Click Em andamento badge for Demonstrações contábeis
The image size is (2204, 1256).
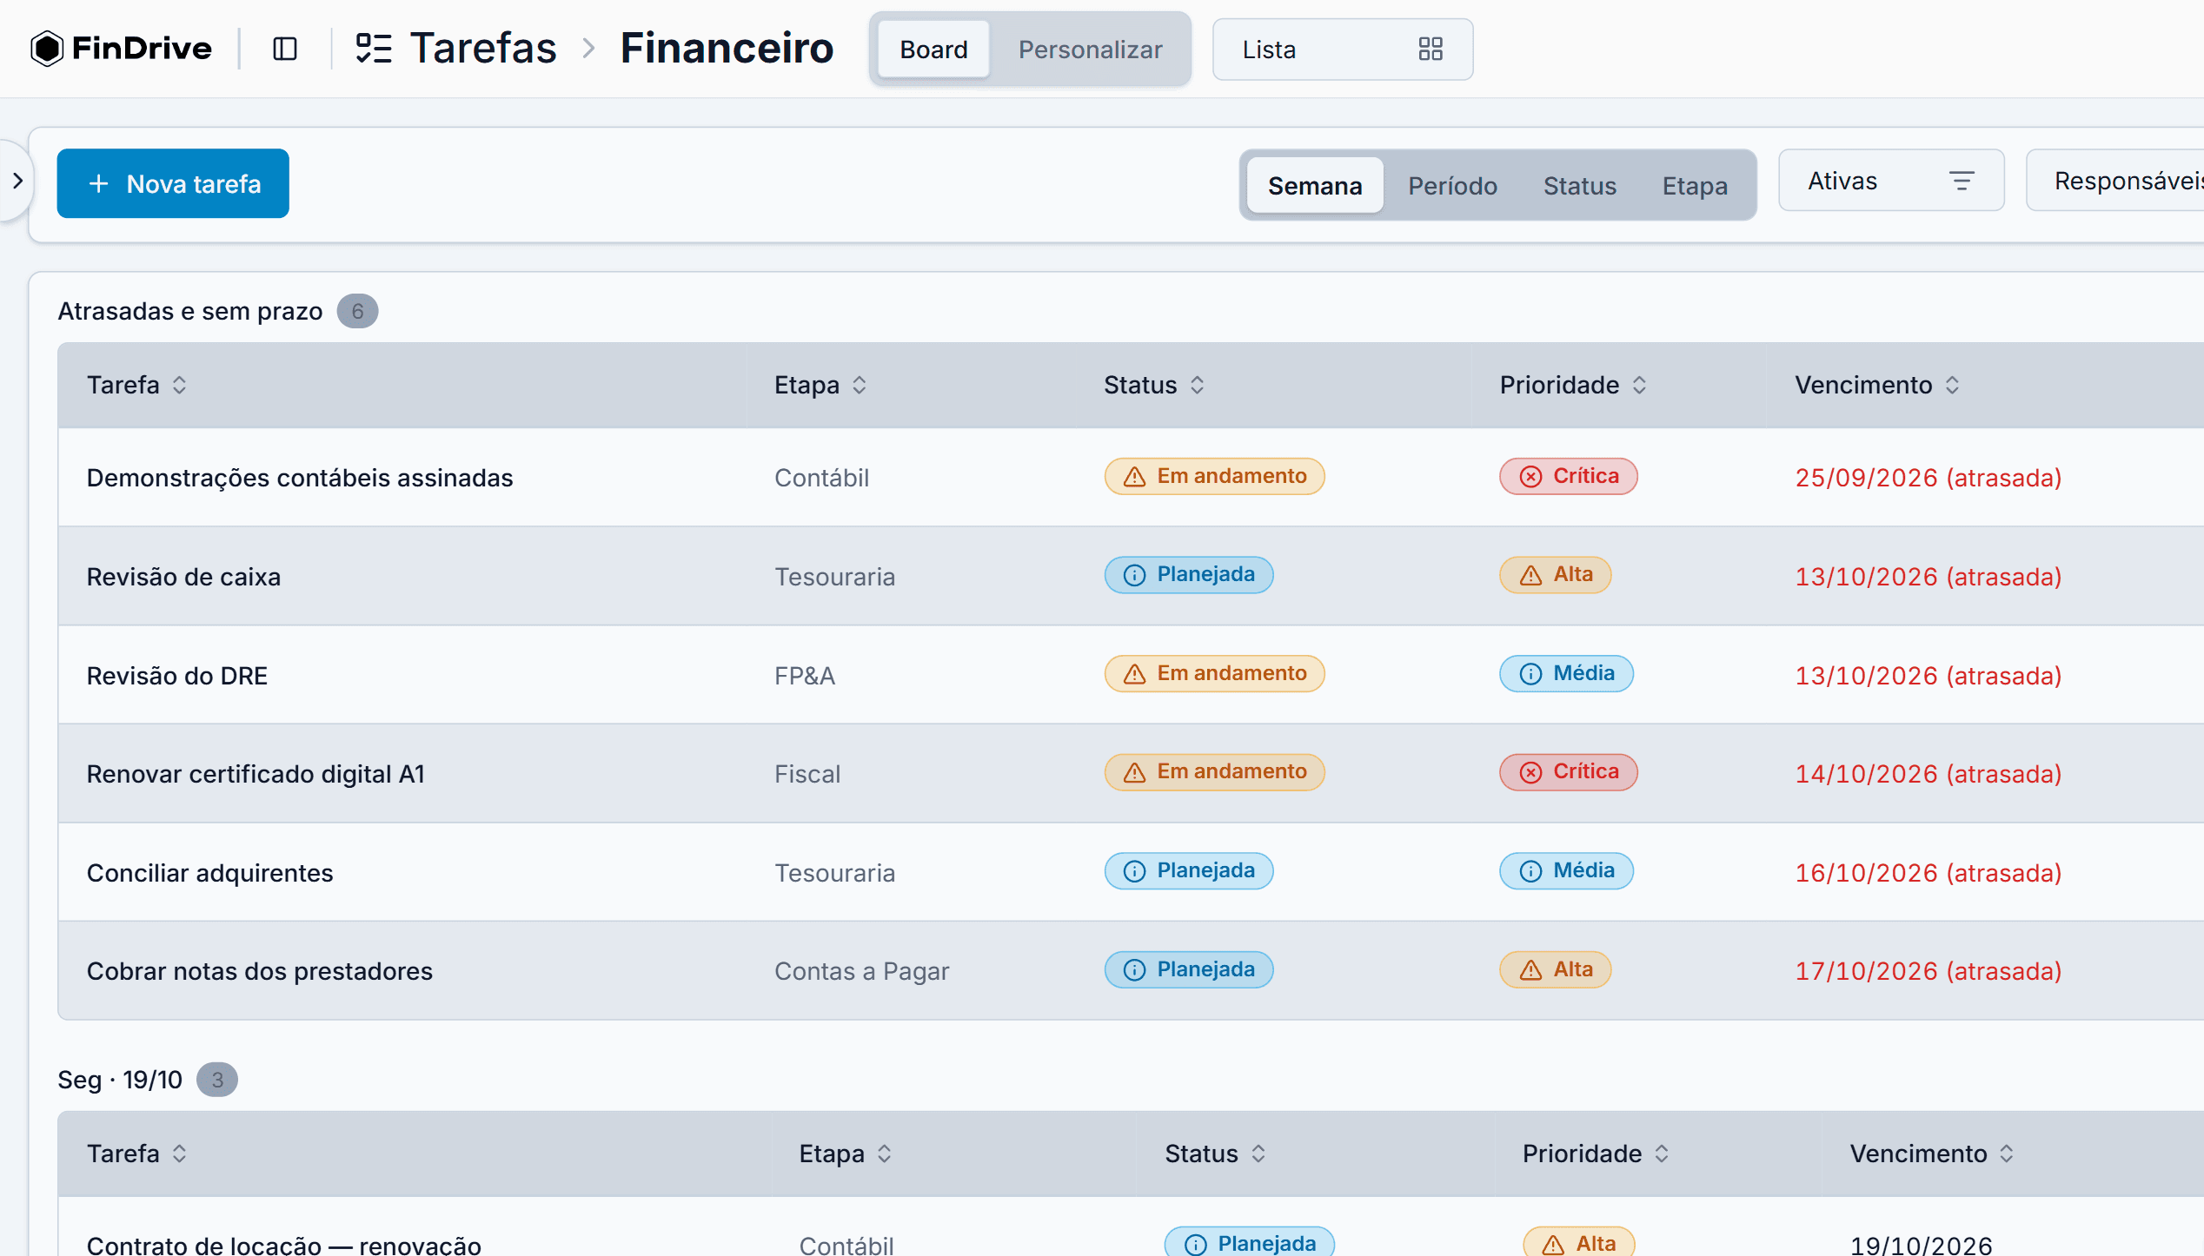(1214, 476)
